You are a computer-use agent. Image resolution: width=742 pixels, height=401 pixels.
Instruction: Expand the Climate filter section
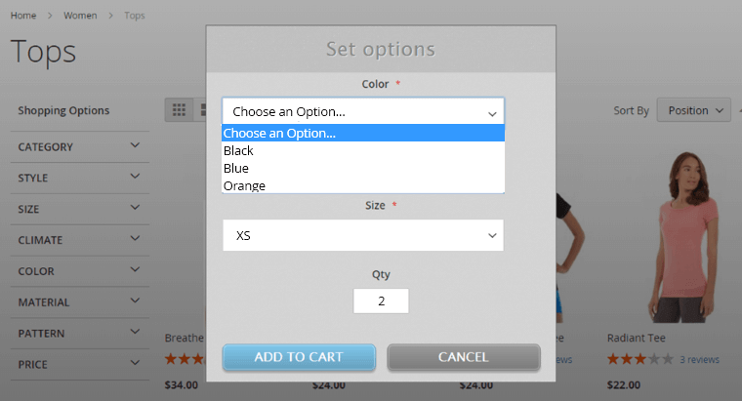79,240
